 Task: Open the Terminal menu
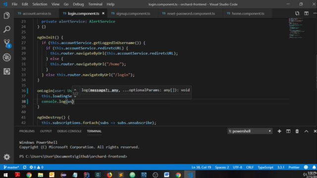click(x=95, y=4)
